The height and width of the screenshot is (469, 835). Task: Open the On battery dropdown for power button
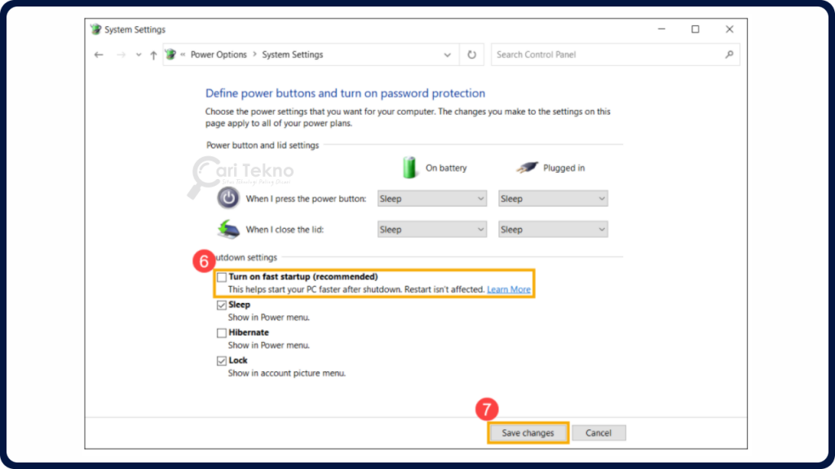click(x=431, y=198)
